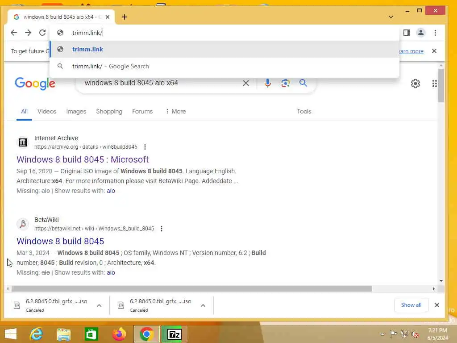457x343 pixels.
Task: Select the trimm.link autocomplete suggestion
Action: point(224,49)
